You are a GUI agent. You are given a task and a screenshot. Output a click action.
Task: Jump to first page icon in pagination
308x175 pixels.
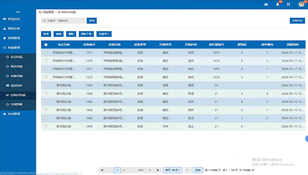tap(102, 170)
